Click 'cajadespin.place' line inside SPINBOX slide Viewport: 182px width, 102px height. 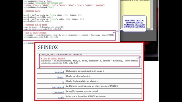pyautogui.click(x=59, y=63)
